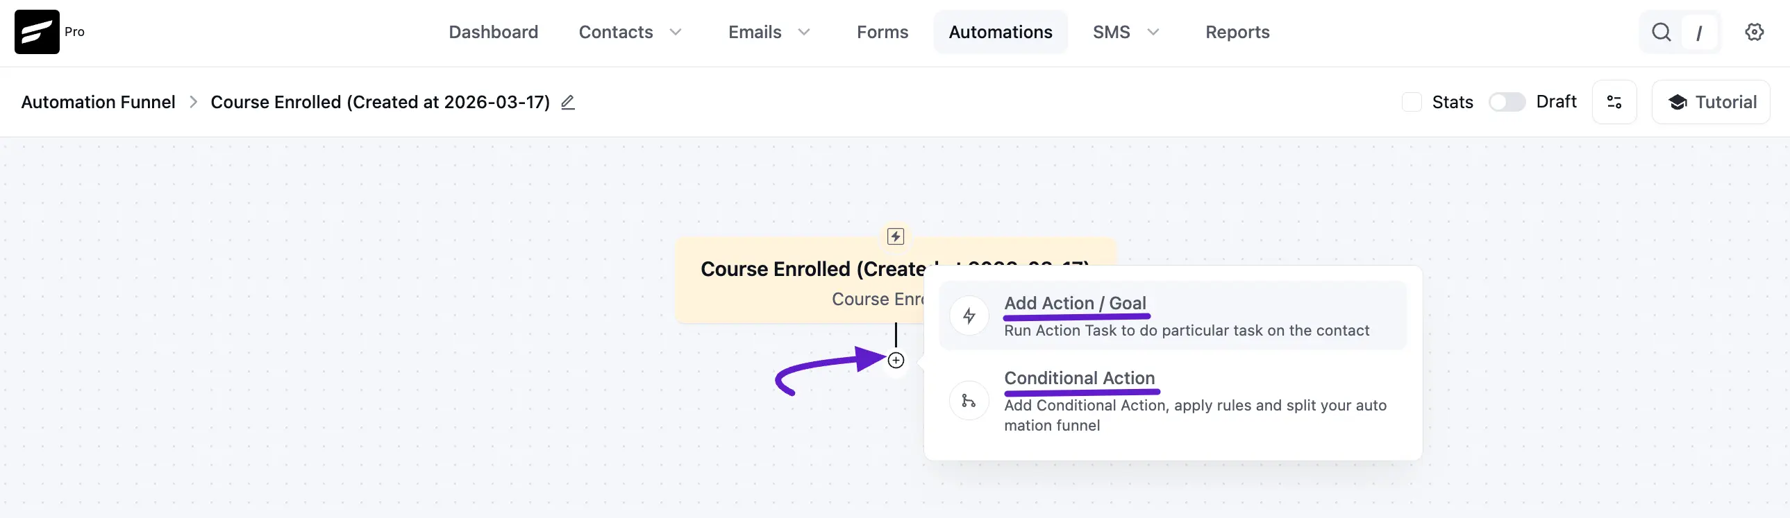
Task: Toggle the Draft status switch
Action: (x=1507, y=102)
